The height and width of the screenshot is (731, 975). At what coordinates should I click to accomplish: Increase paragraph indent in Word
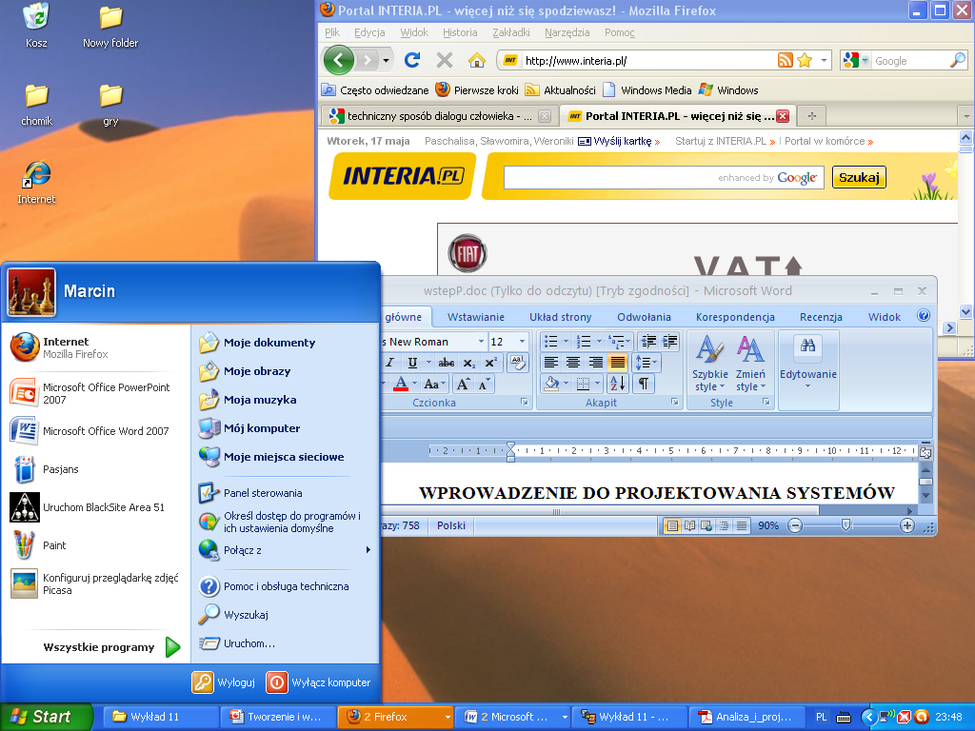[x=669, y=342]
